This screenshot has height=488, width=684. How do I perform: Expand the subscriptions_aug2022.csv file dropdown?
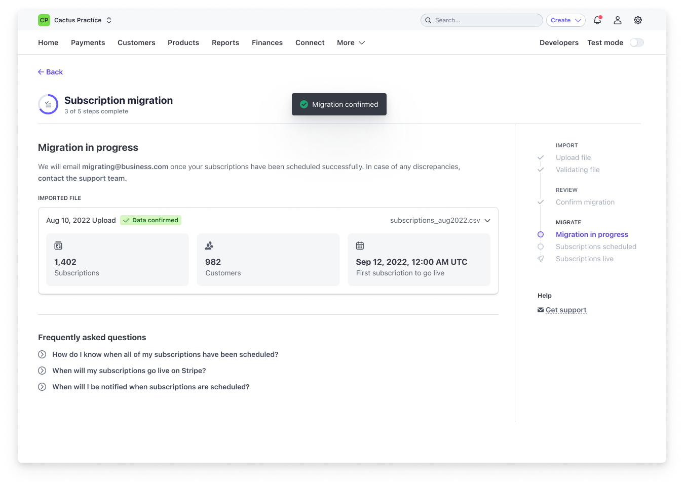coord(487,220)
